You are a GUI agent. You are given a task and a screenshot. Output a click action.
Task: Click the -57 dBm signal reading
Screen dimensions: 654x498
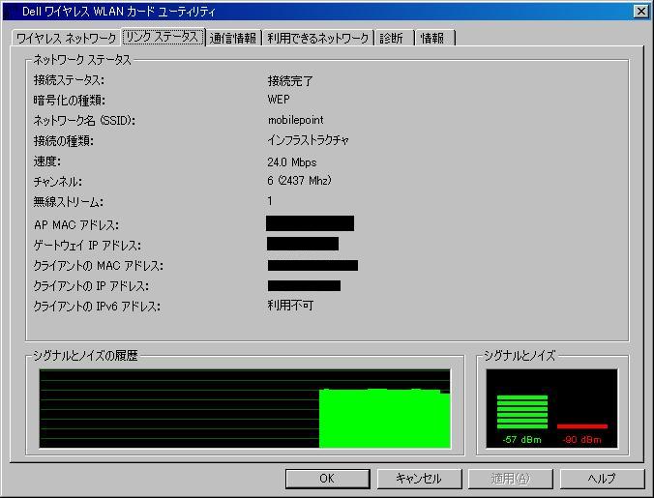click(x=521, y=440)
